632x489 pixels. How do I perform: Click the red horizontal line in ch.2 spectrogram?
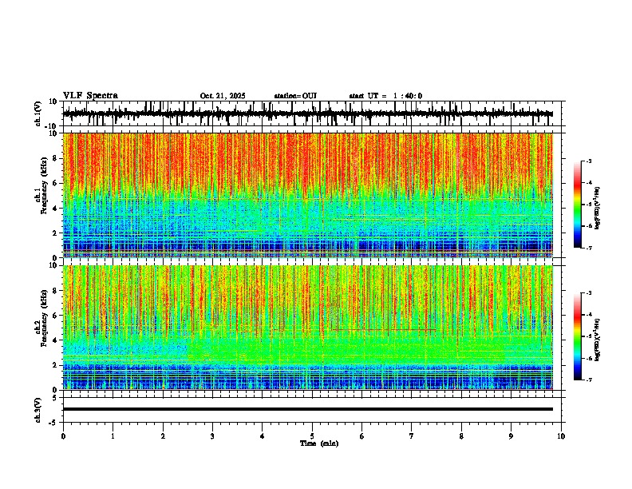click(x=384, y=330)
